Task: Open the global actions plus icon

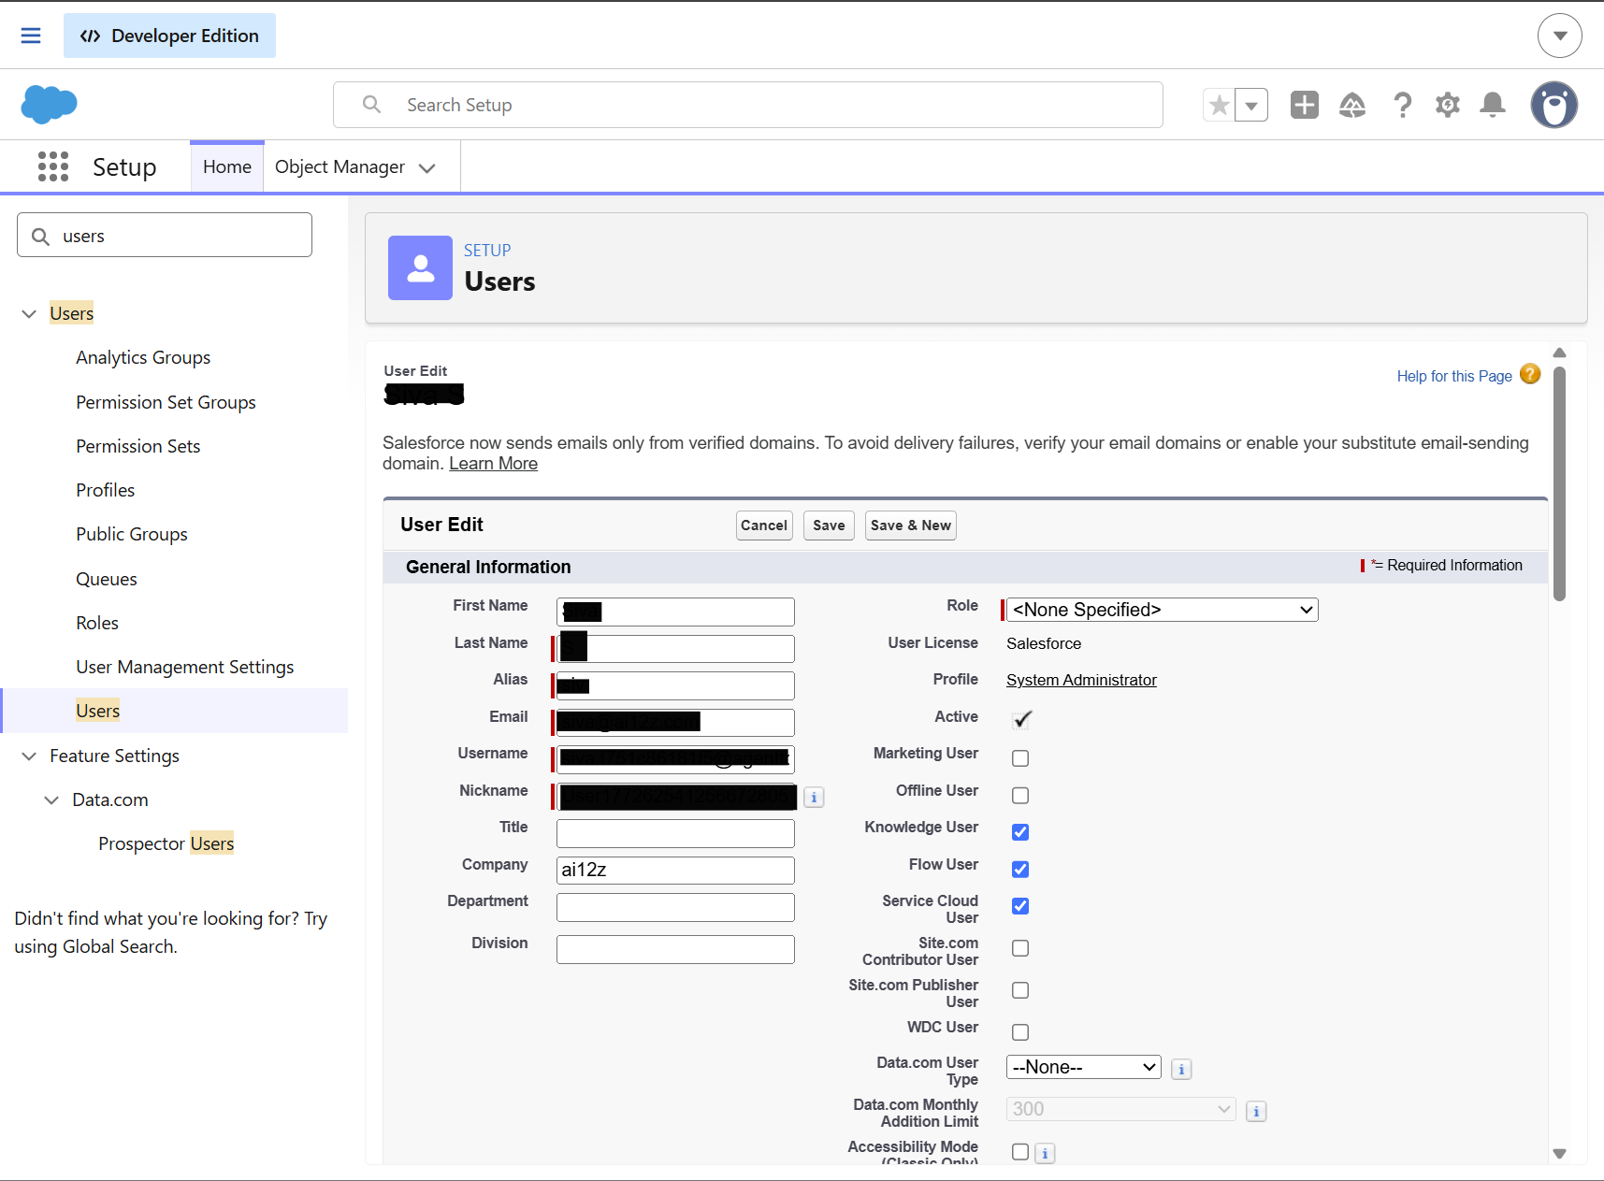Action: [x=1304, y=105]
